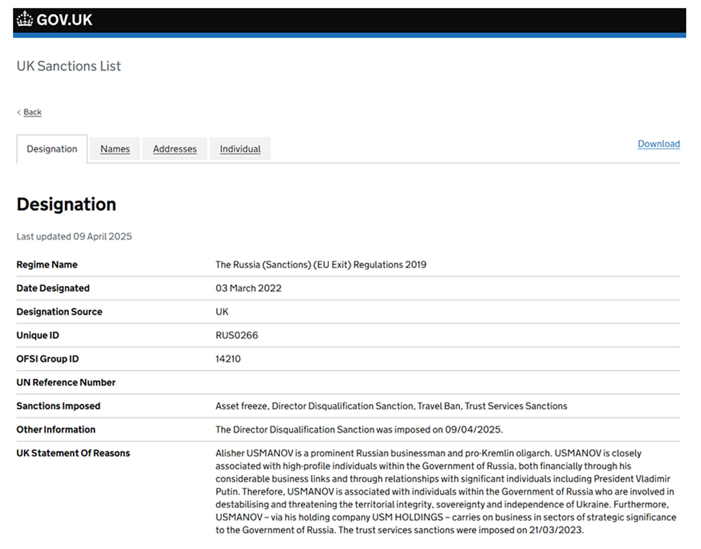Click the GOV.UK crown logo icon
The height and width of the screenshot is (549, 701).
(25, 19)
